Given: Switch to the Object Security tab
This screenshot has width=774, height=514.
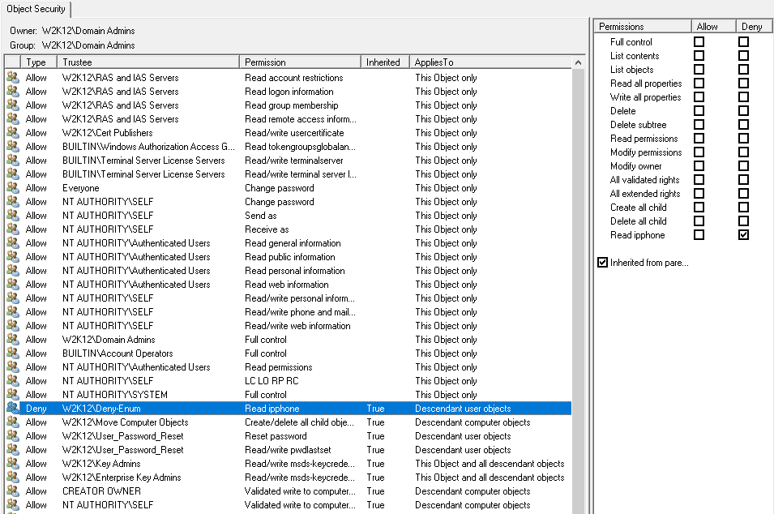Looking at the screenshot, I should [36, 9].
